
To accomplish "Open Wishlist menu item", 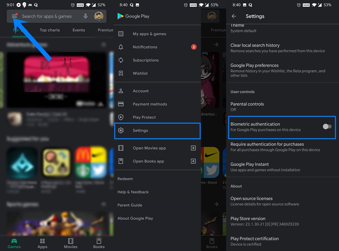I will (x=158, y=74).
